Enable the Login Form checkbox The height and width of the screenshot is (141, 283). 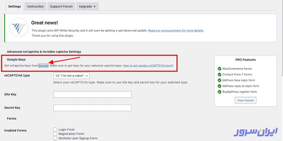coord(55,129)
